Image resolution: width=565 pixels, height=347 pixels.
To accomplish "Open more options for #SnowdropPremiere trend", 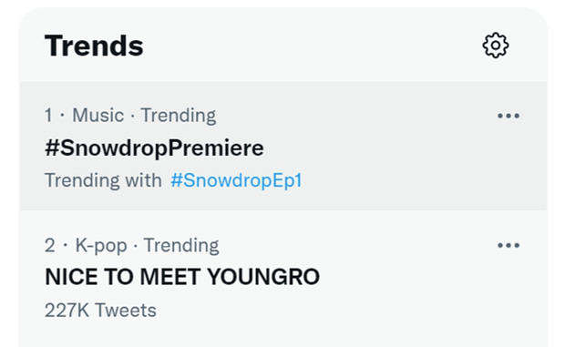I will 508,116.
